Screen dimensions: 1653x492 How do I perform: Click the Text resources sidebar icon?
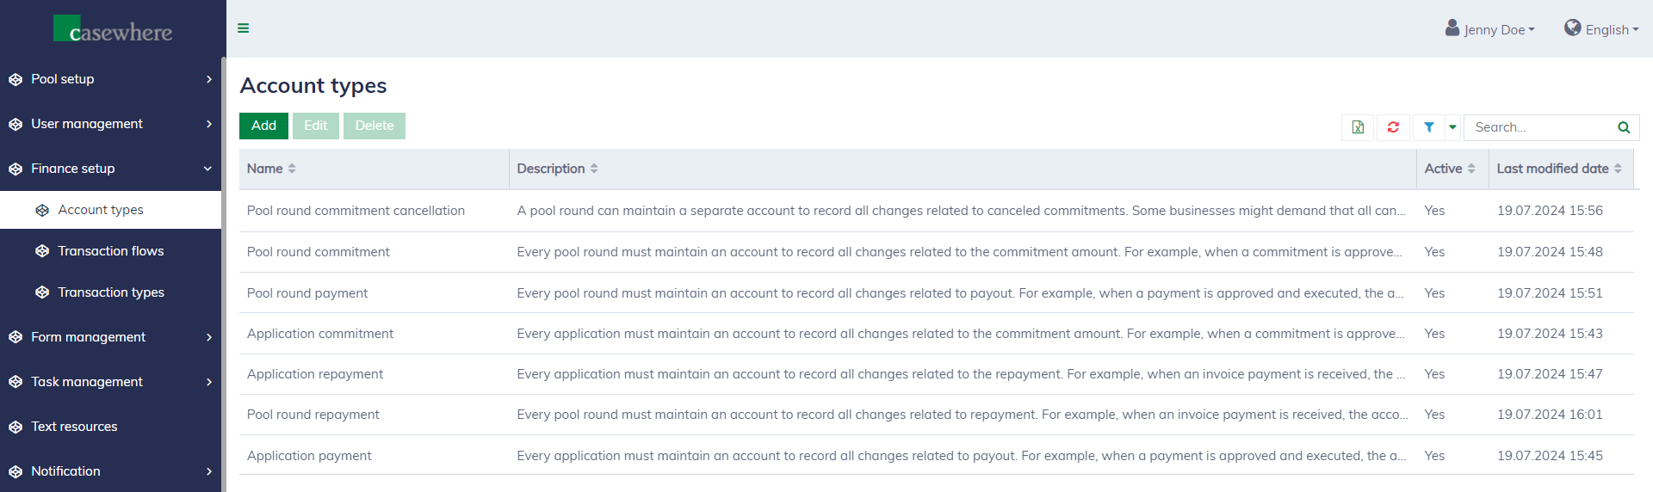pyautogui.click(x=15, y=427)
